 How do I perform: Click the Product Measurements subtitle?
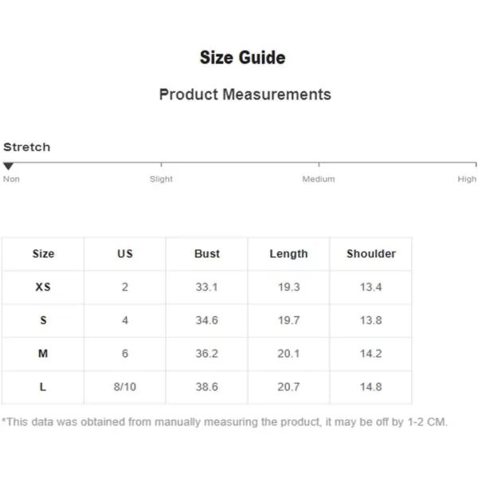click(245, 94)
